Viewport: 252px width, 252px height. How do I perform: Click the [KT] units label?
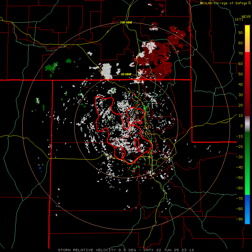239,19
